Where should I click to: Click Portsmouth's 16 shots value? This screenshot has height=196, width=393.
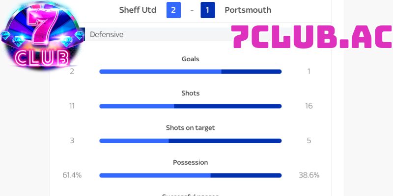click(309, 106)
